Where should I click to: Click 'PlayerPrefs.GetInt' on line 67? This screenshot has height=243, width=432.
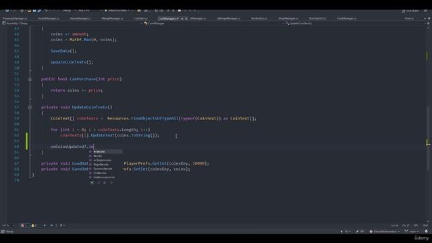click(145, 163)
